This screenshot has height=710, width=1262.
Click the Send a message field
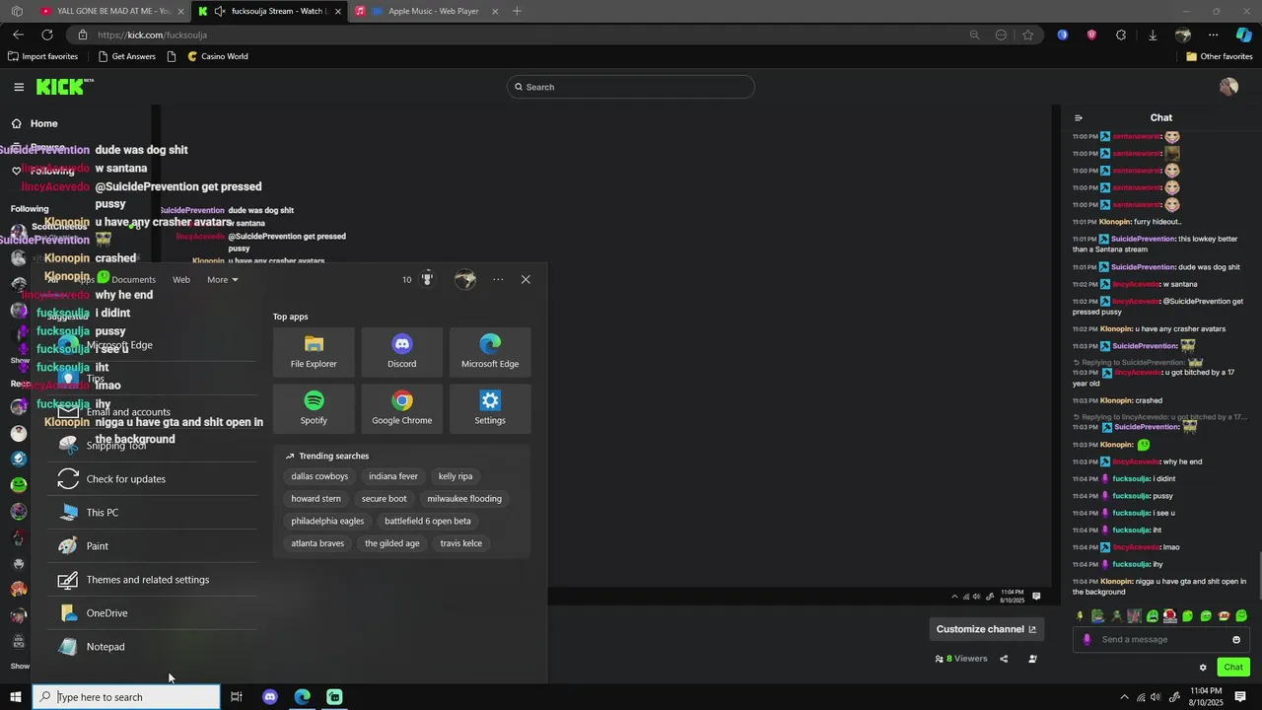pyautogui.click(x=1161, y=639)
